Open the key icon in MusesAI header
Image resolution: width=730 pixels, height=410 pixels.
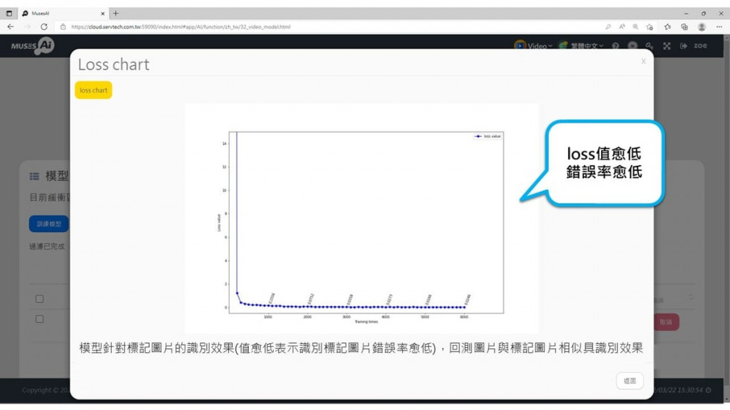(649, 46)
